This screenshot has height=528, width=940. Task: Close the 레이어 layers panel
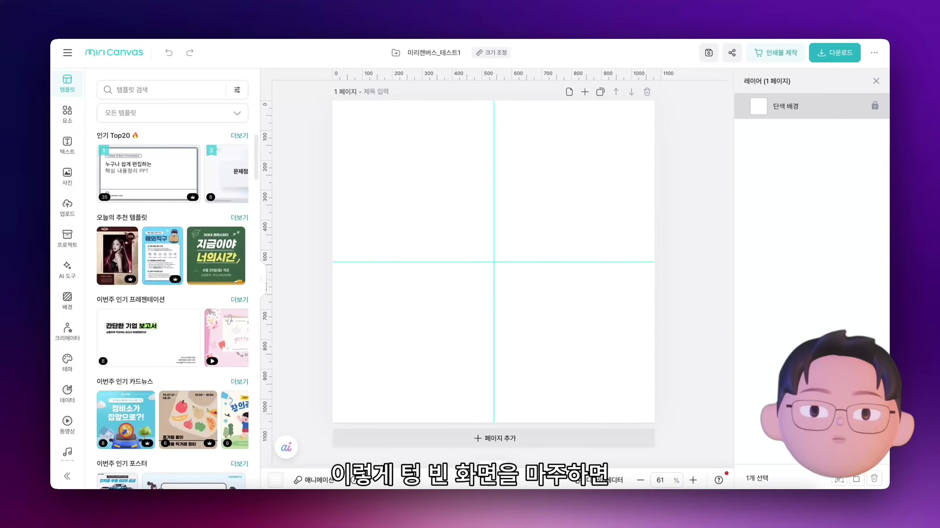(x=876, y=81)
